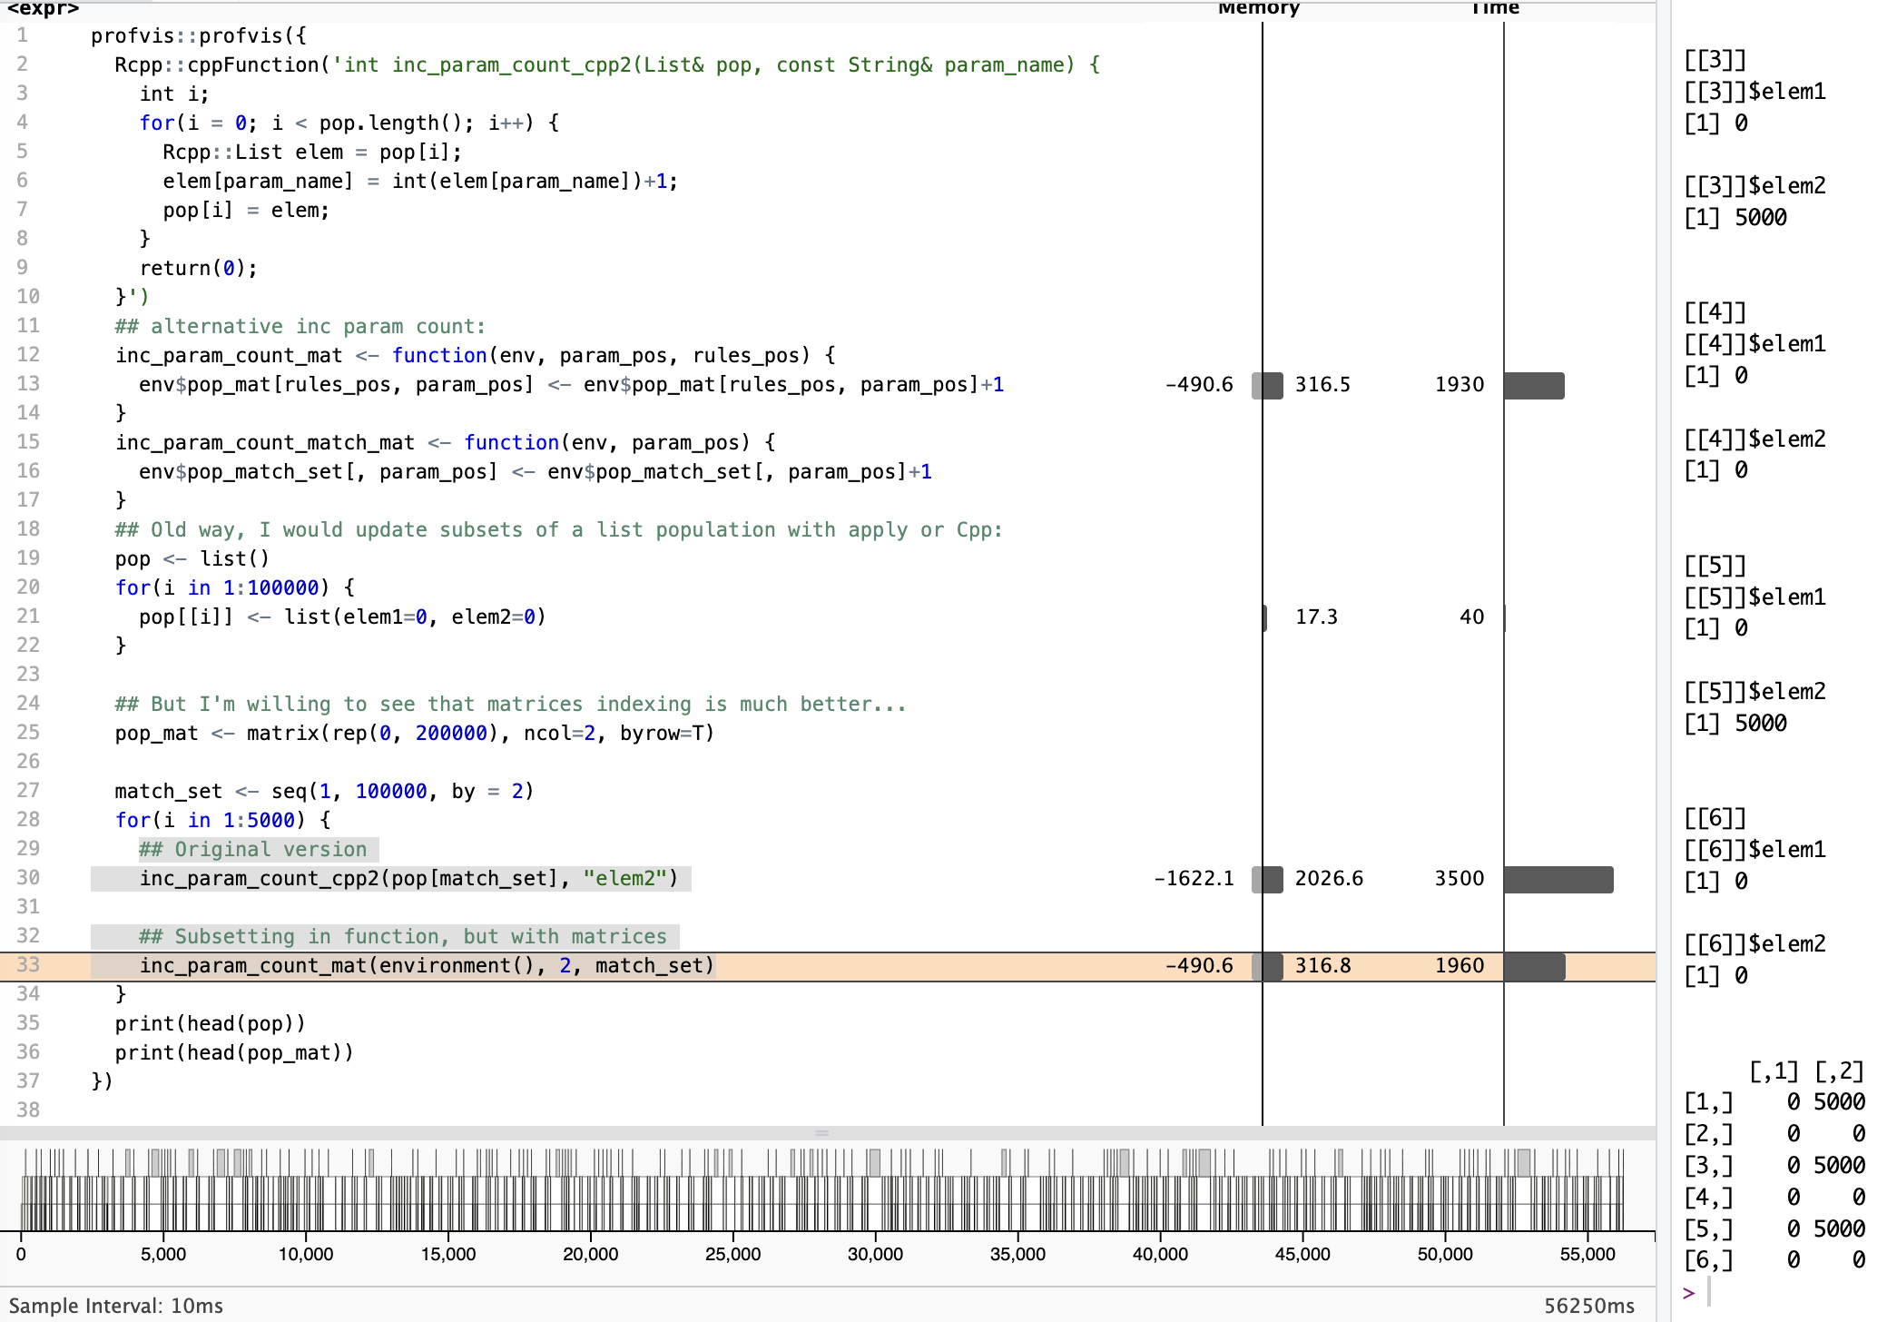
Task: Click the 40,000 tick label on the timeline
Action: [1160, 1255]
